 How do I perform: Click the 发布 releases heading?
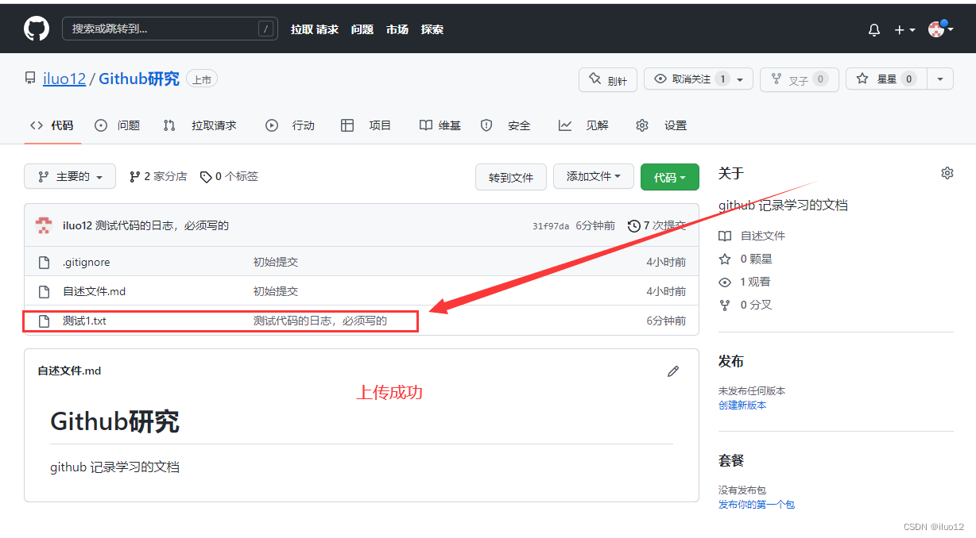pos(731,361)
